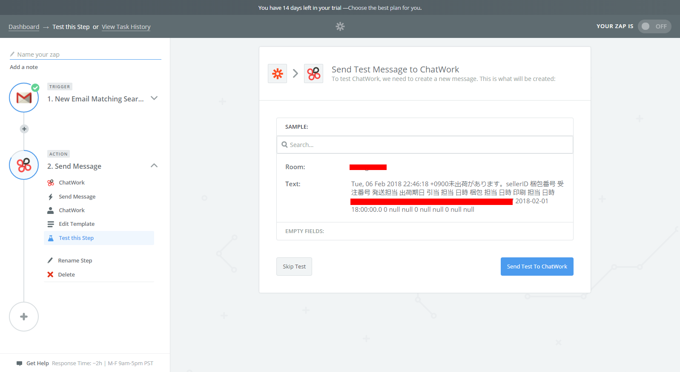Click the breadcrumb arrow after Dashboard
Screen dimensions: 680x372
click(46, 27)
